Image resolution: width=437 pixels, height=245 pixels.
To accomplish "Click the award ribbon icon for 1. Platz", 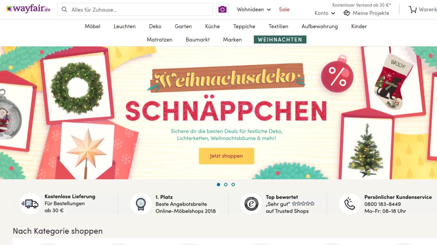I will 141,204.
